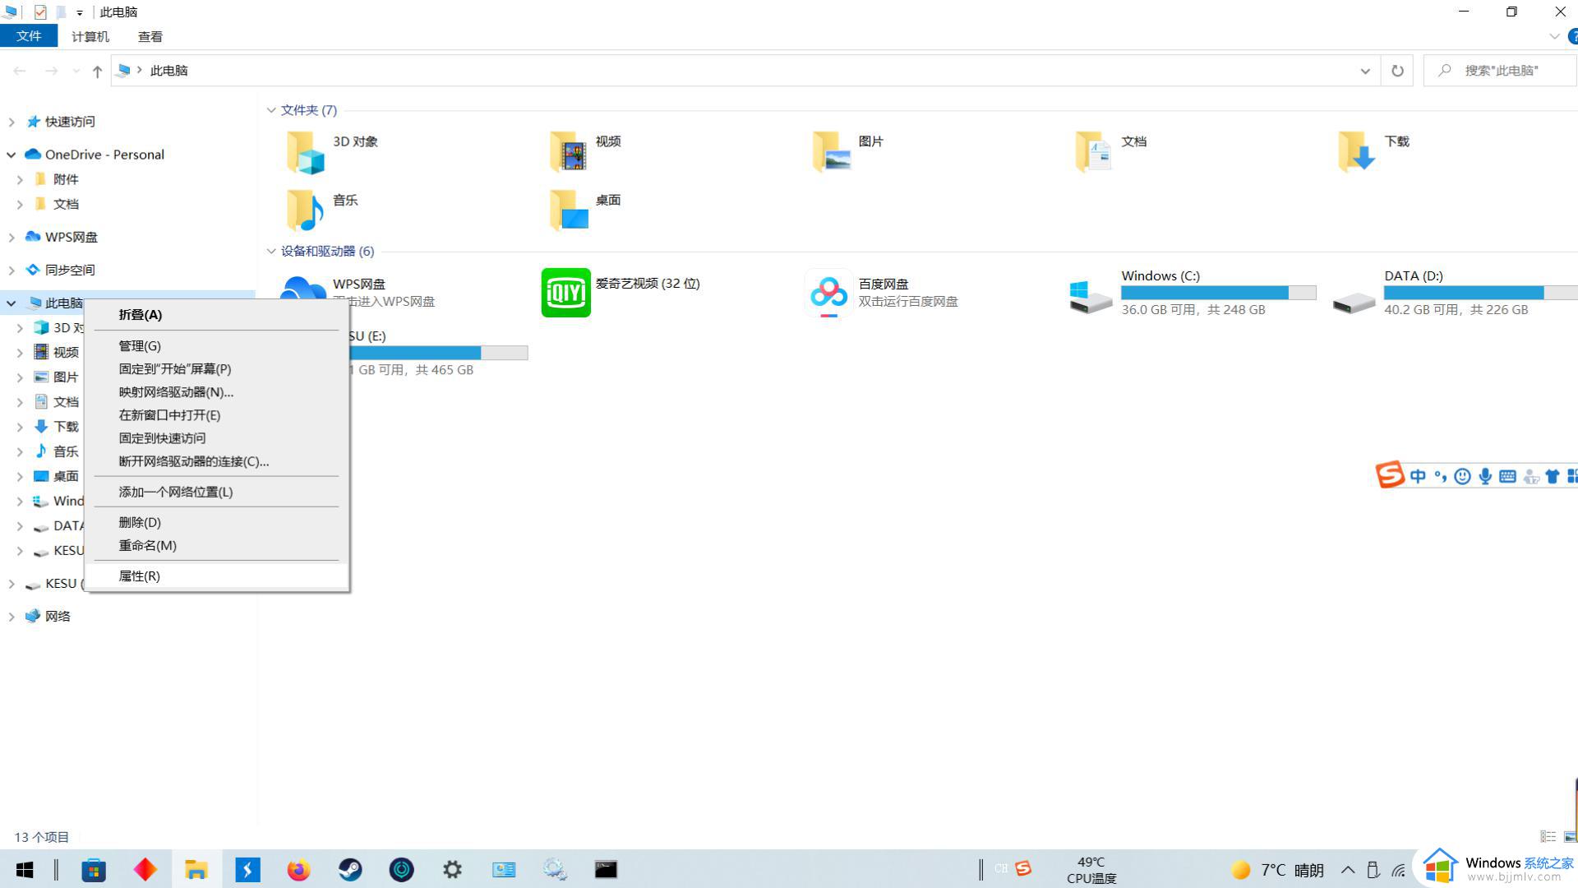Select the 百度网盘 icon
Viewport: 1578px width, 888px height.
point(828,293)
